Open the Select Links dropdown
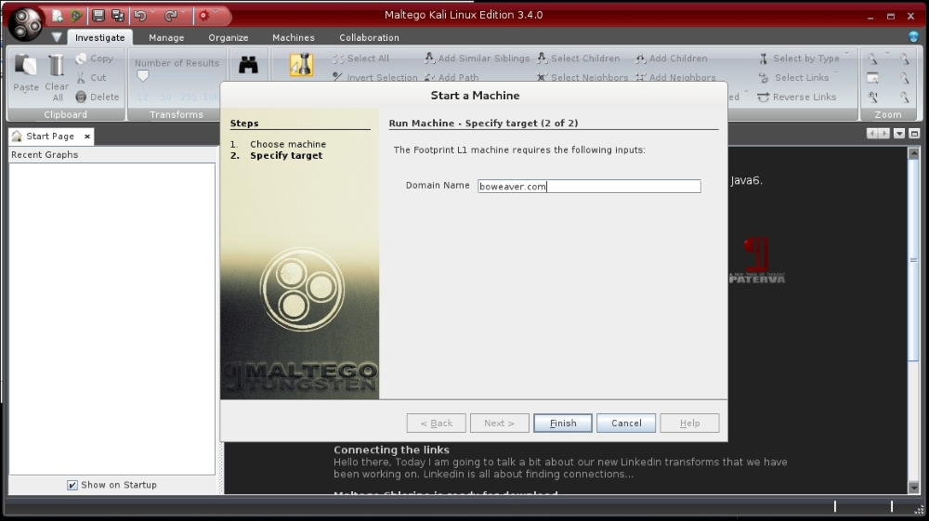This screenshot has height=521, width=929. (x=799, y=78)
